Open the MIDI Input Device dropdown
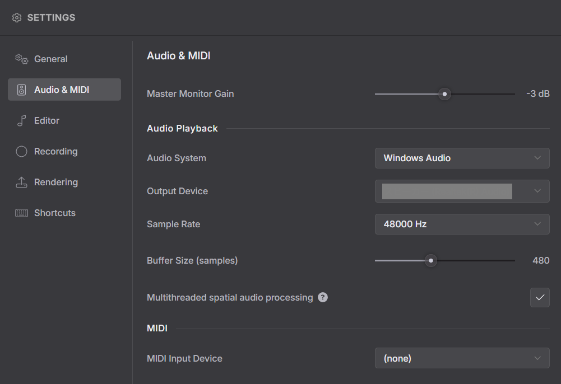The image size is (561, 384). coord(462,358)
